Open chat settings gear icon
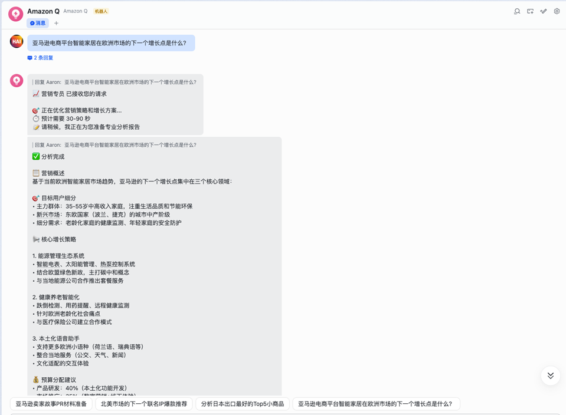Image resolution: width=566 pixels, height=415 pixels. (x=557, y=11)
